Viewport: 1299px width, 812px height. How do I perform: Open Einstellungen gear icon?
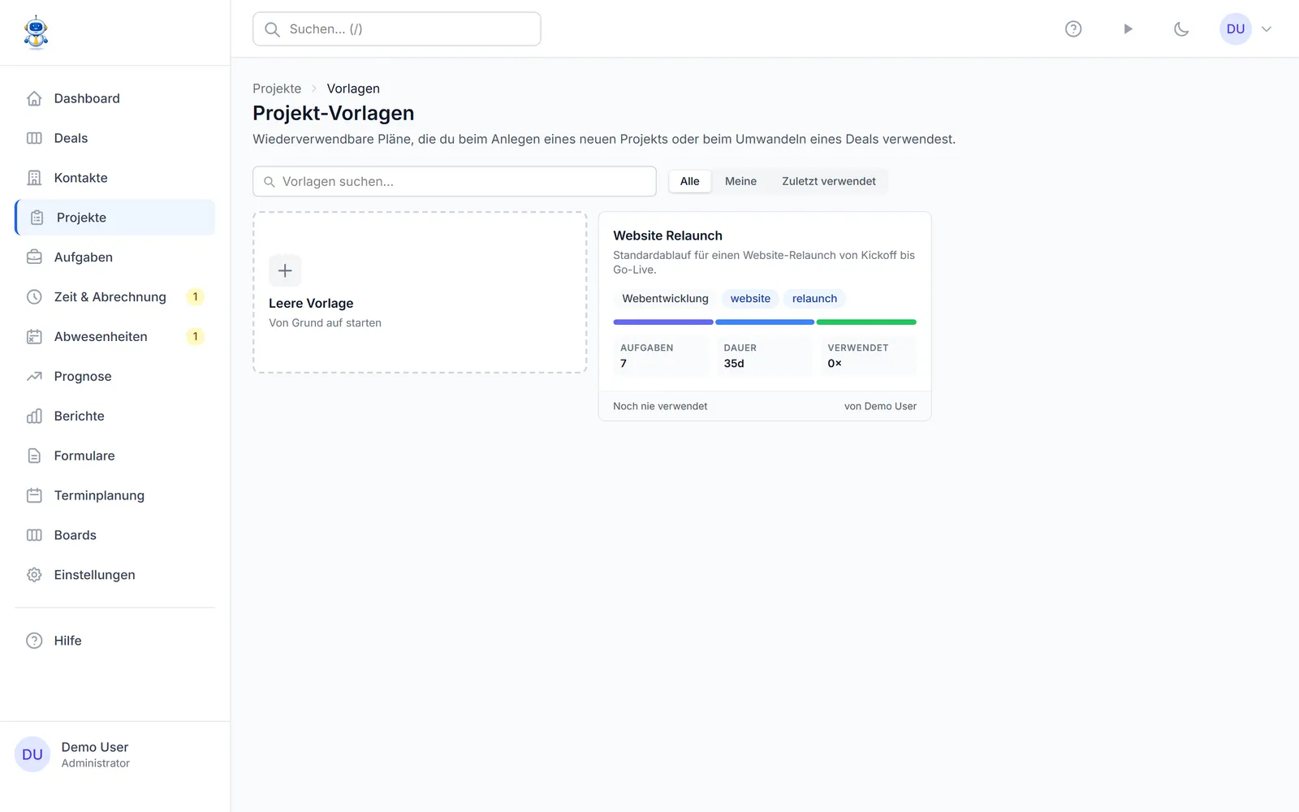[x=34, y=575]
